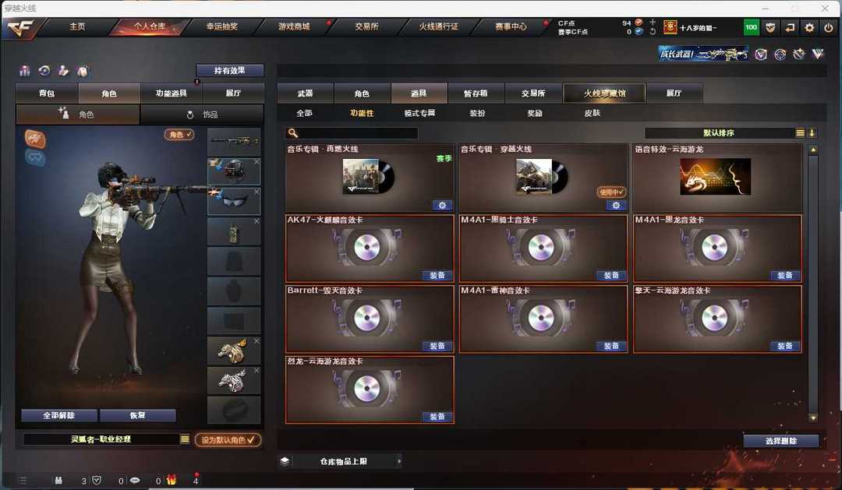Open the 幸运抽奖 top menu
This screenshot has height=490, width=842.
[221, 26]
